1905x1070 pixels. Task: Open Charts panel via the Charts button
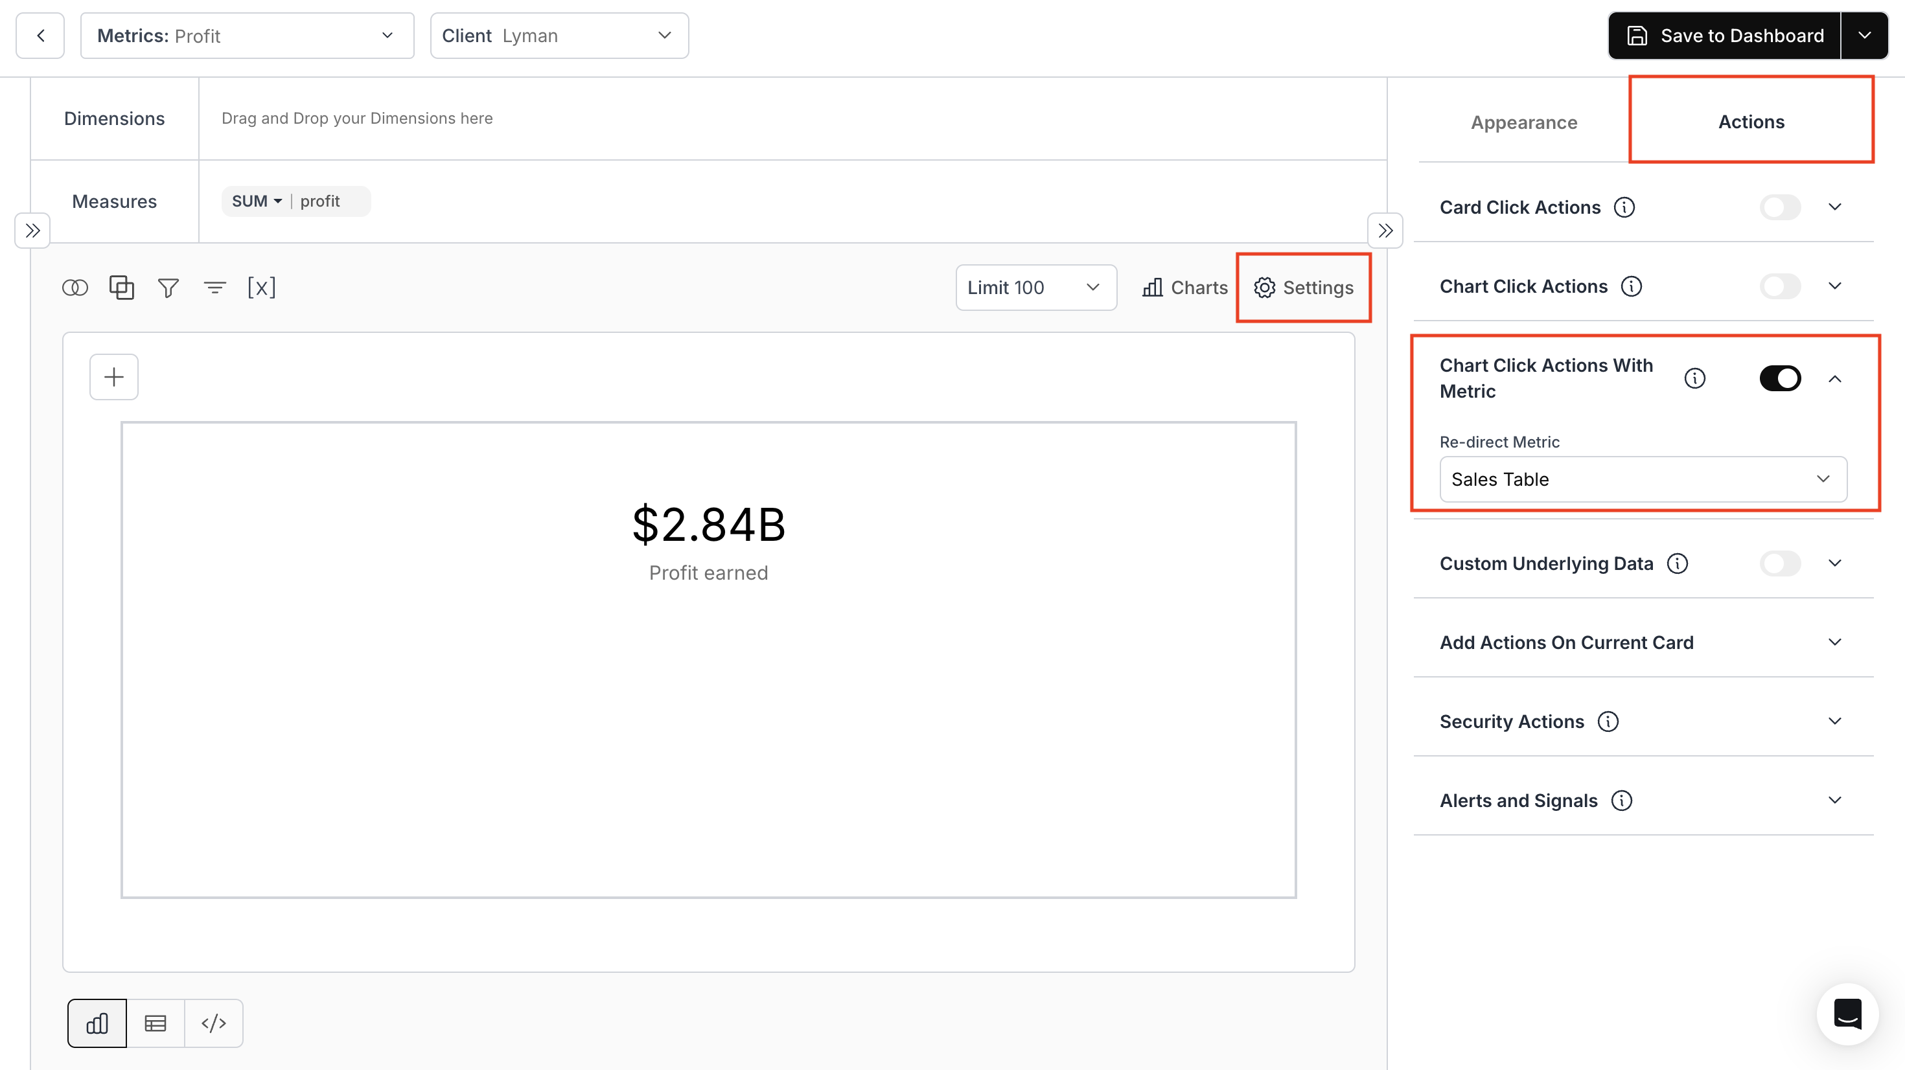pos(1183,287)
